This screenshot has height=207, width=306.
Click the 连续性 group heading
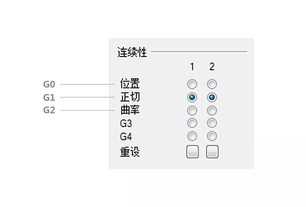[132, 53]
